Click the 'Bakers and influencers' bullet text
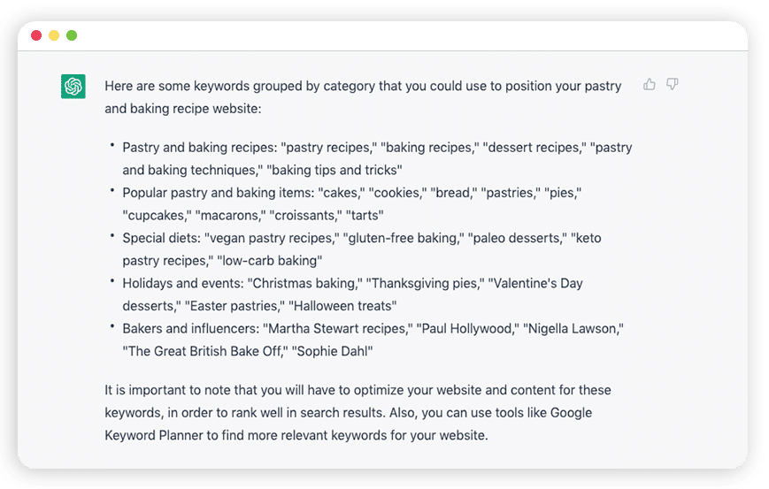Screen dimensions: 769x489 190,329
